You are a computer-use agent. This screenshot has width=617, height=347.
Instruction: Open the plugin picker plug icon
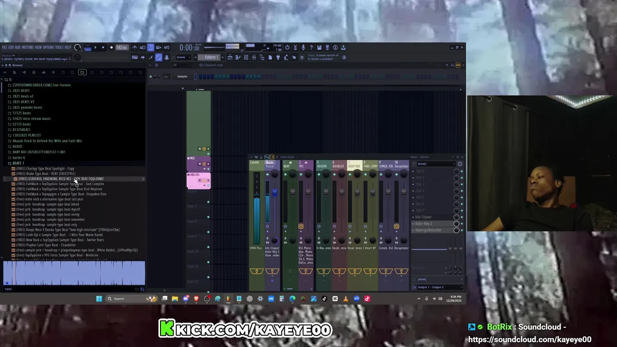278,57
